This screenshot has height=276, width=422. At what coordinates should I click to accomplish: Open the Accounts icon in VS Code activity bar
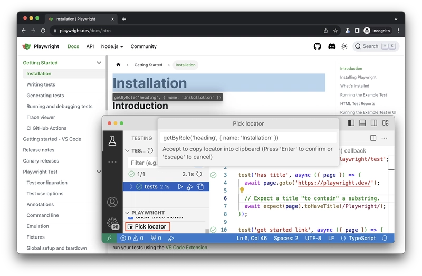tap(112, 202)
